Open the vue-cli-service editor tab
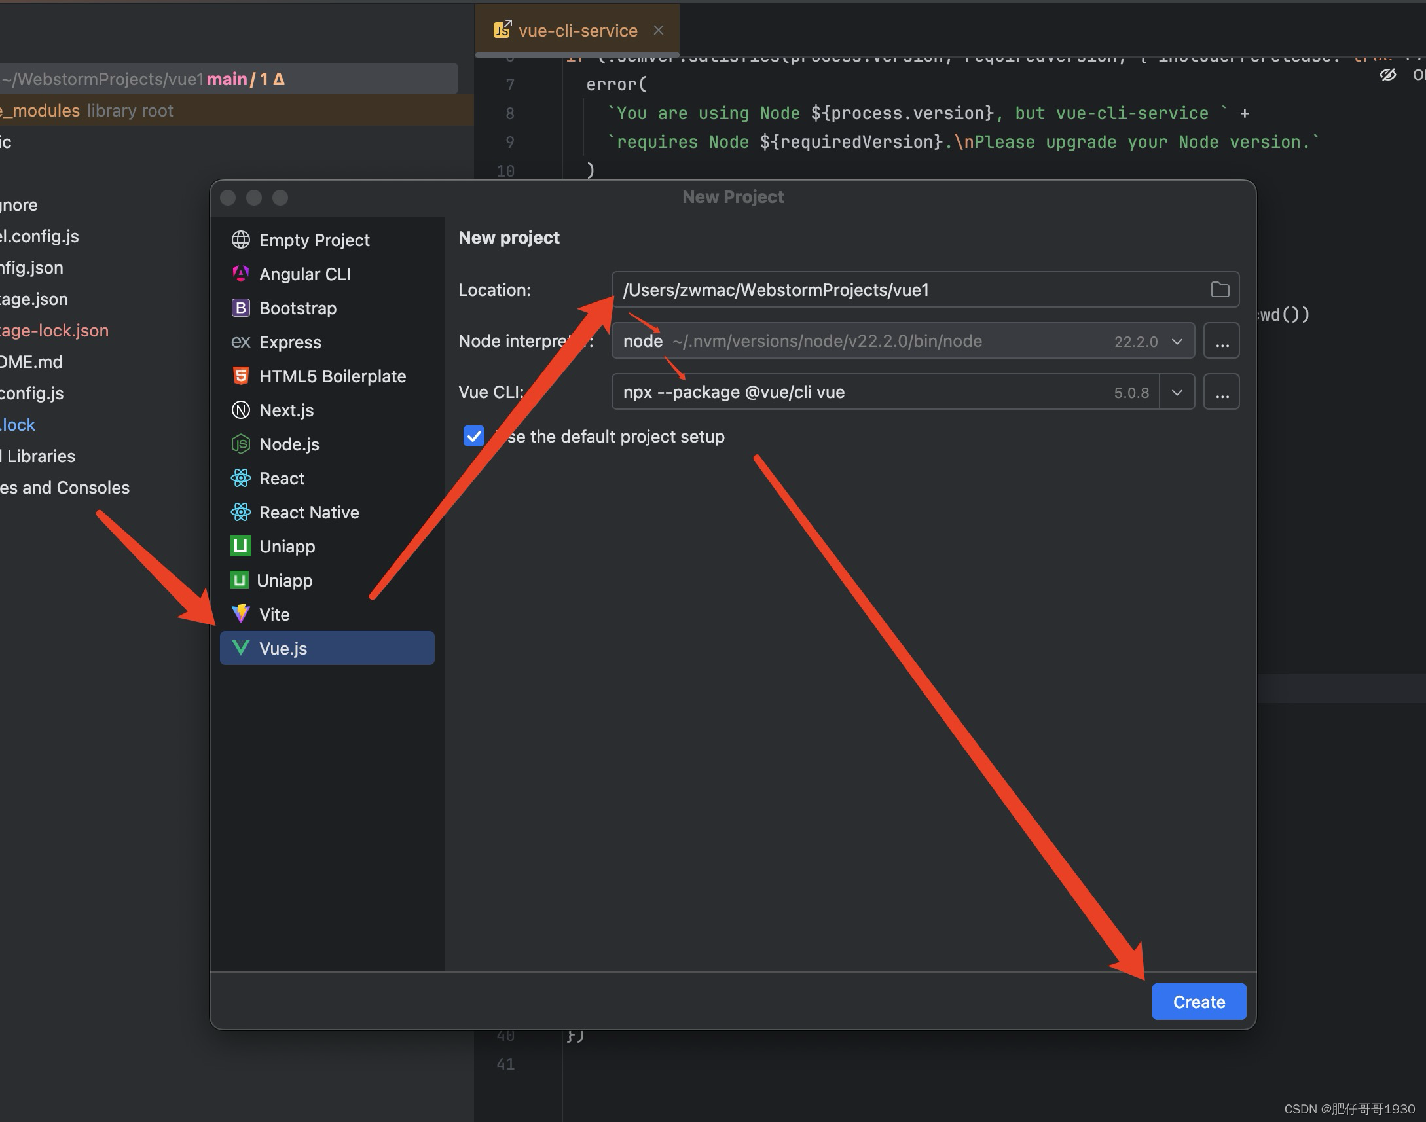Viewport: 1426px width, 1122px height. tap(577, 30)
